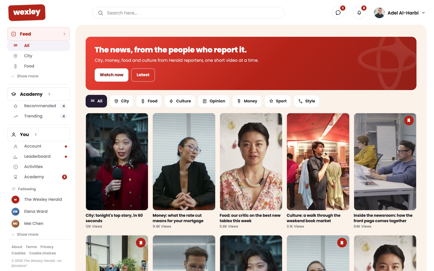Expand the Feed section chevron
This screenshot has width=434, height=271.
[x=64, y=34]
